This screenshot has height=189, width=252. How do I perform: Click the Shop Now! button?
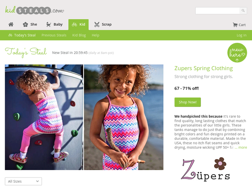[188, 102]
